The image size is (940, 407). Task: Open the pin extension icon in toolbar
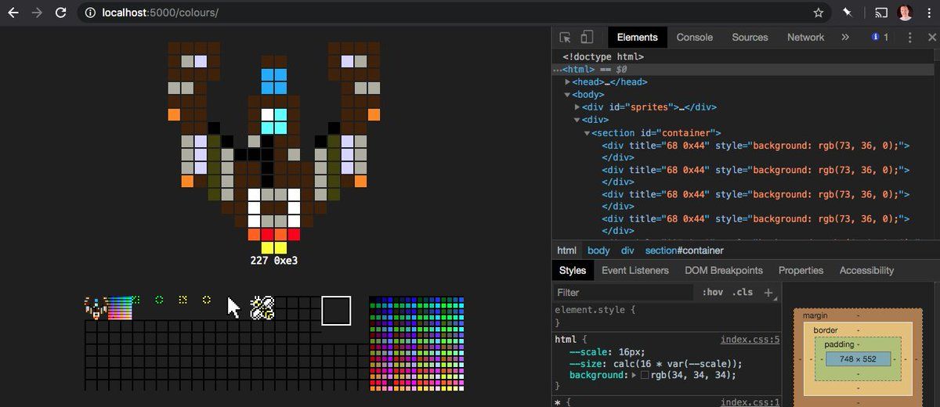coord(847,13)
